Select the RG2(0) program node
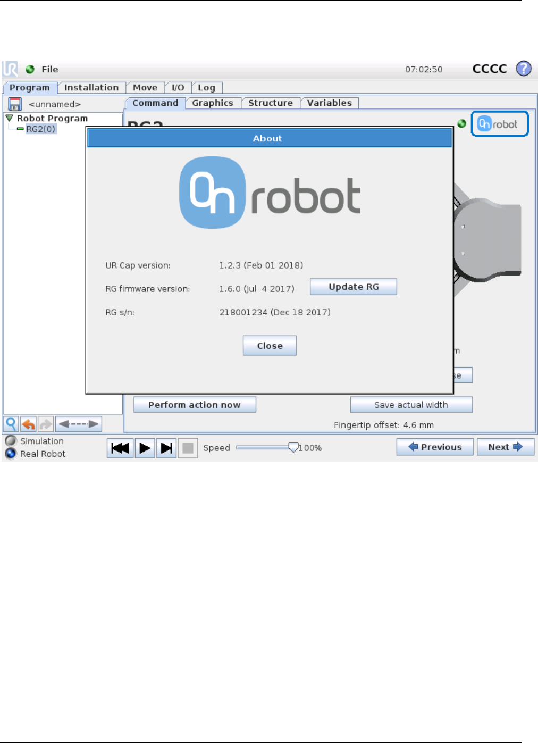 40,129
